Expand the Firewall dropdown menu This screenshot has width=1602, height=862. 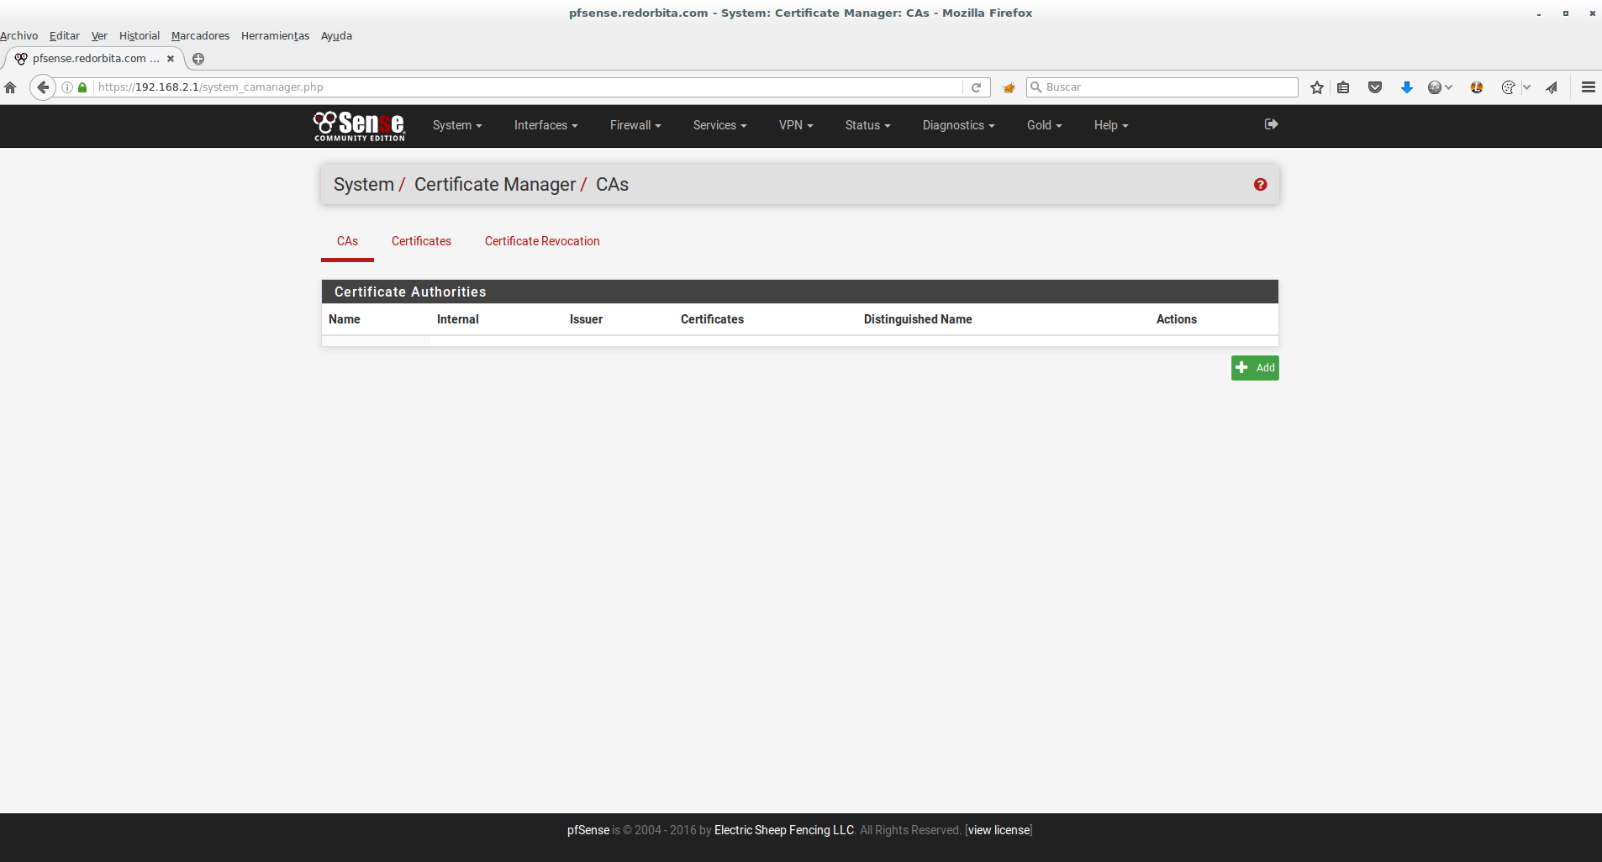635,125
